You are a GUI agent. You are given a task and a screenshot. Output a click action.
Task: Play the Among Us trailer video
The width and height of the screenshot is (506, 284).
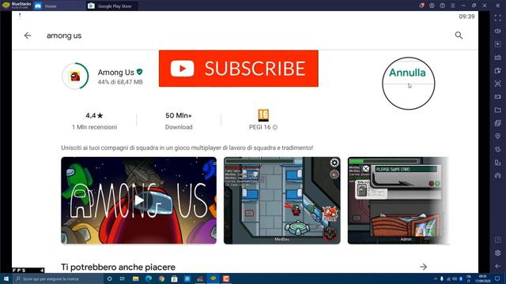pyautogui.click(x=139, y=200)
